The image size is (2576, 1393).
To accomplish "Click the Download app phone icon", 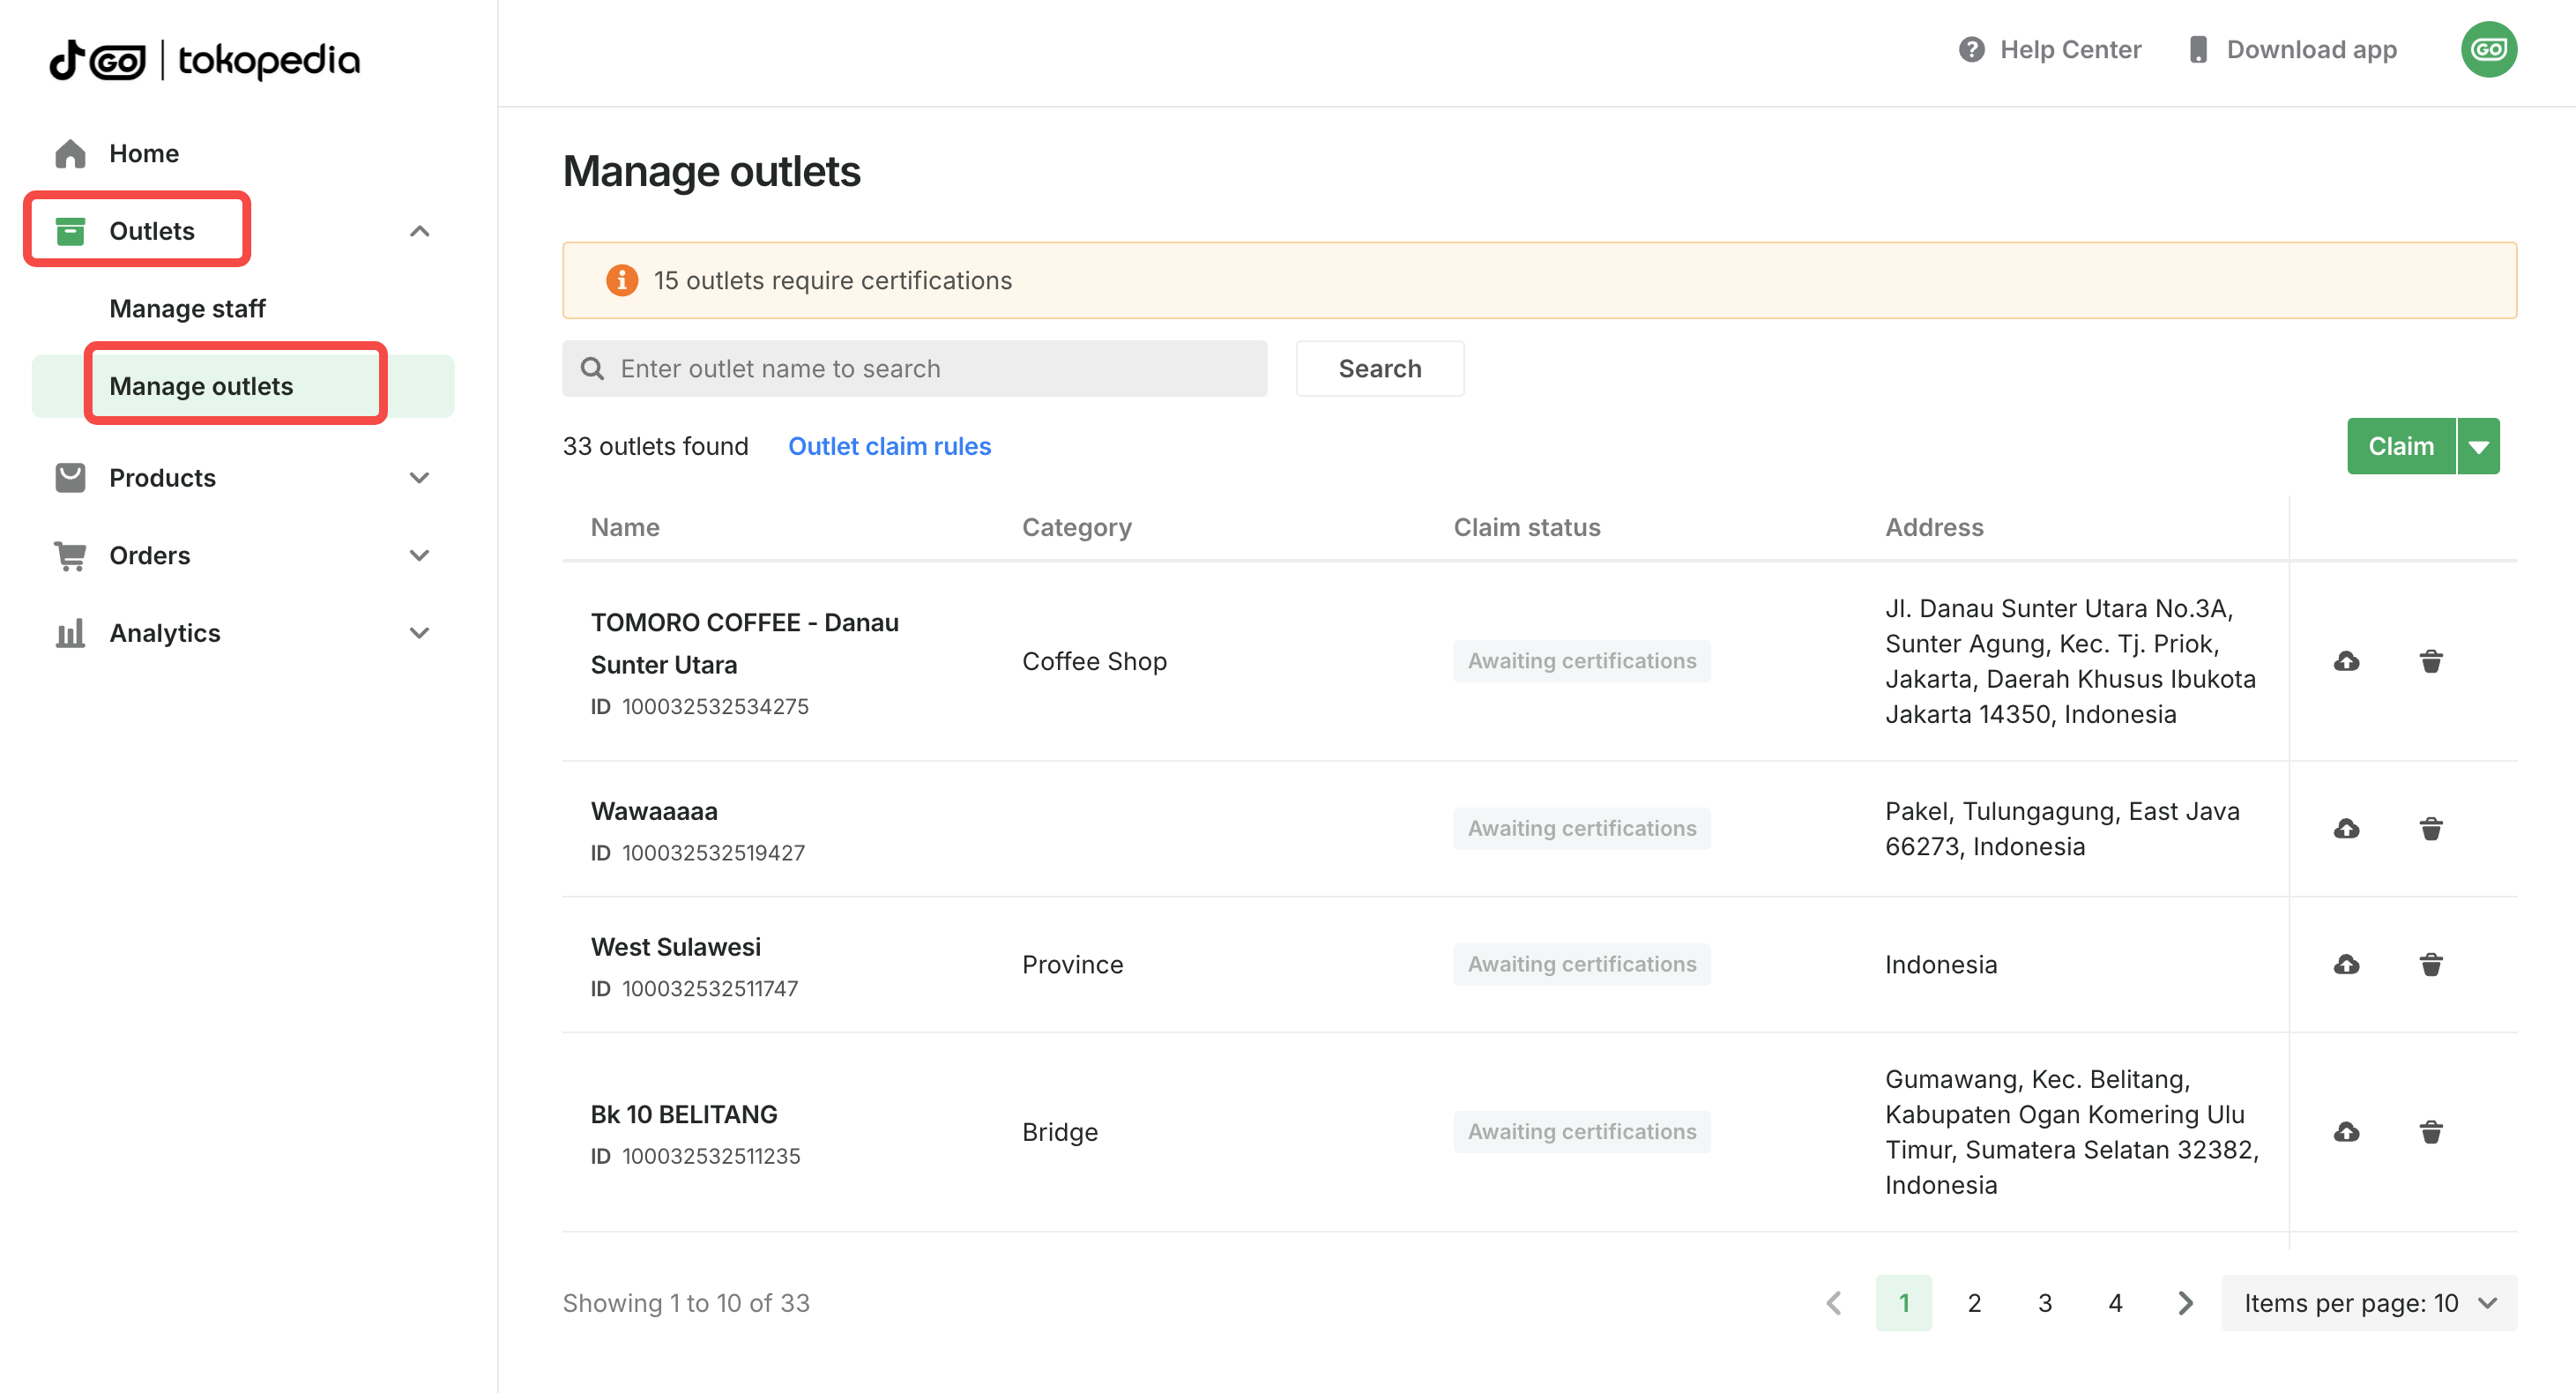I will coord(2197,49).
